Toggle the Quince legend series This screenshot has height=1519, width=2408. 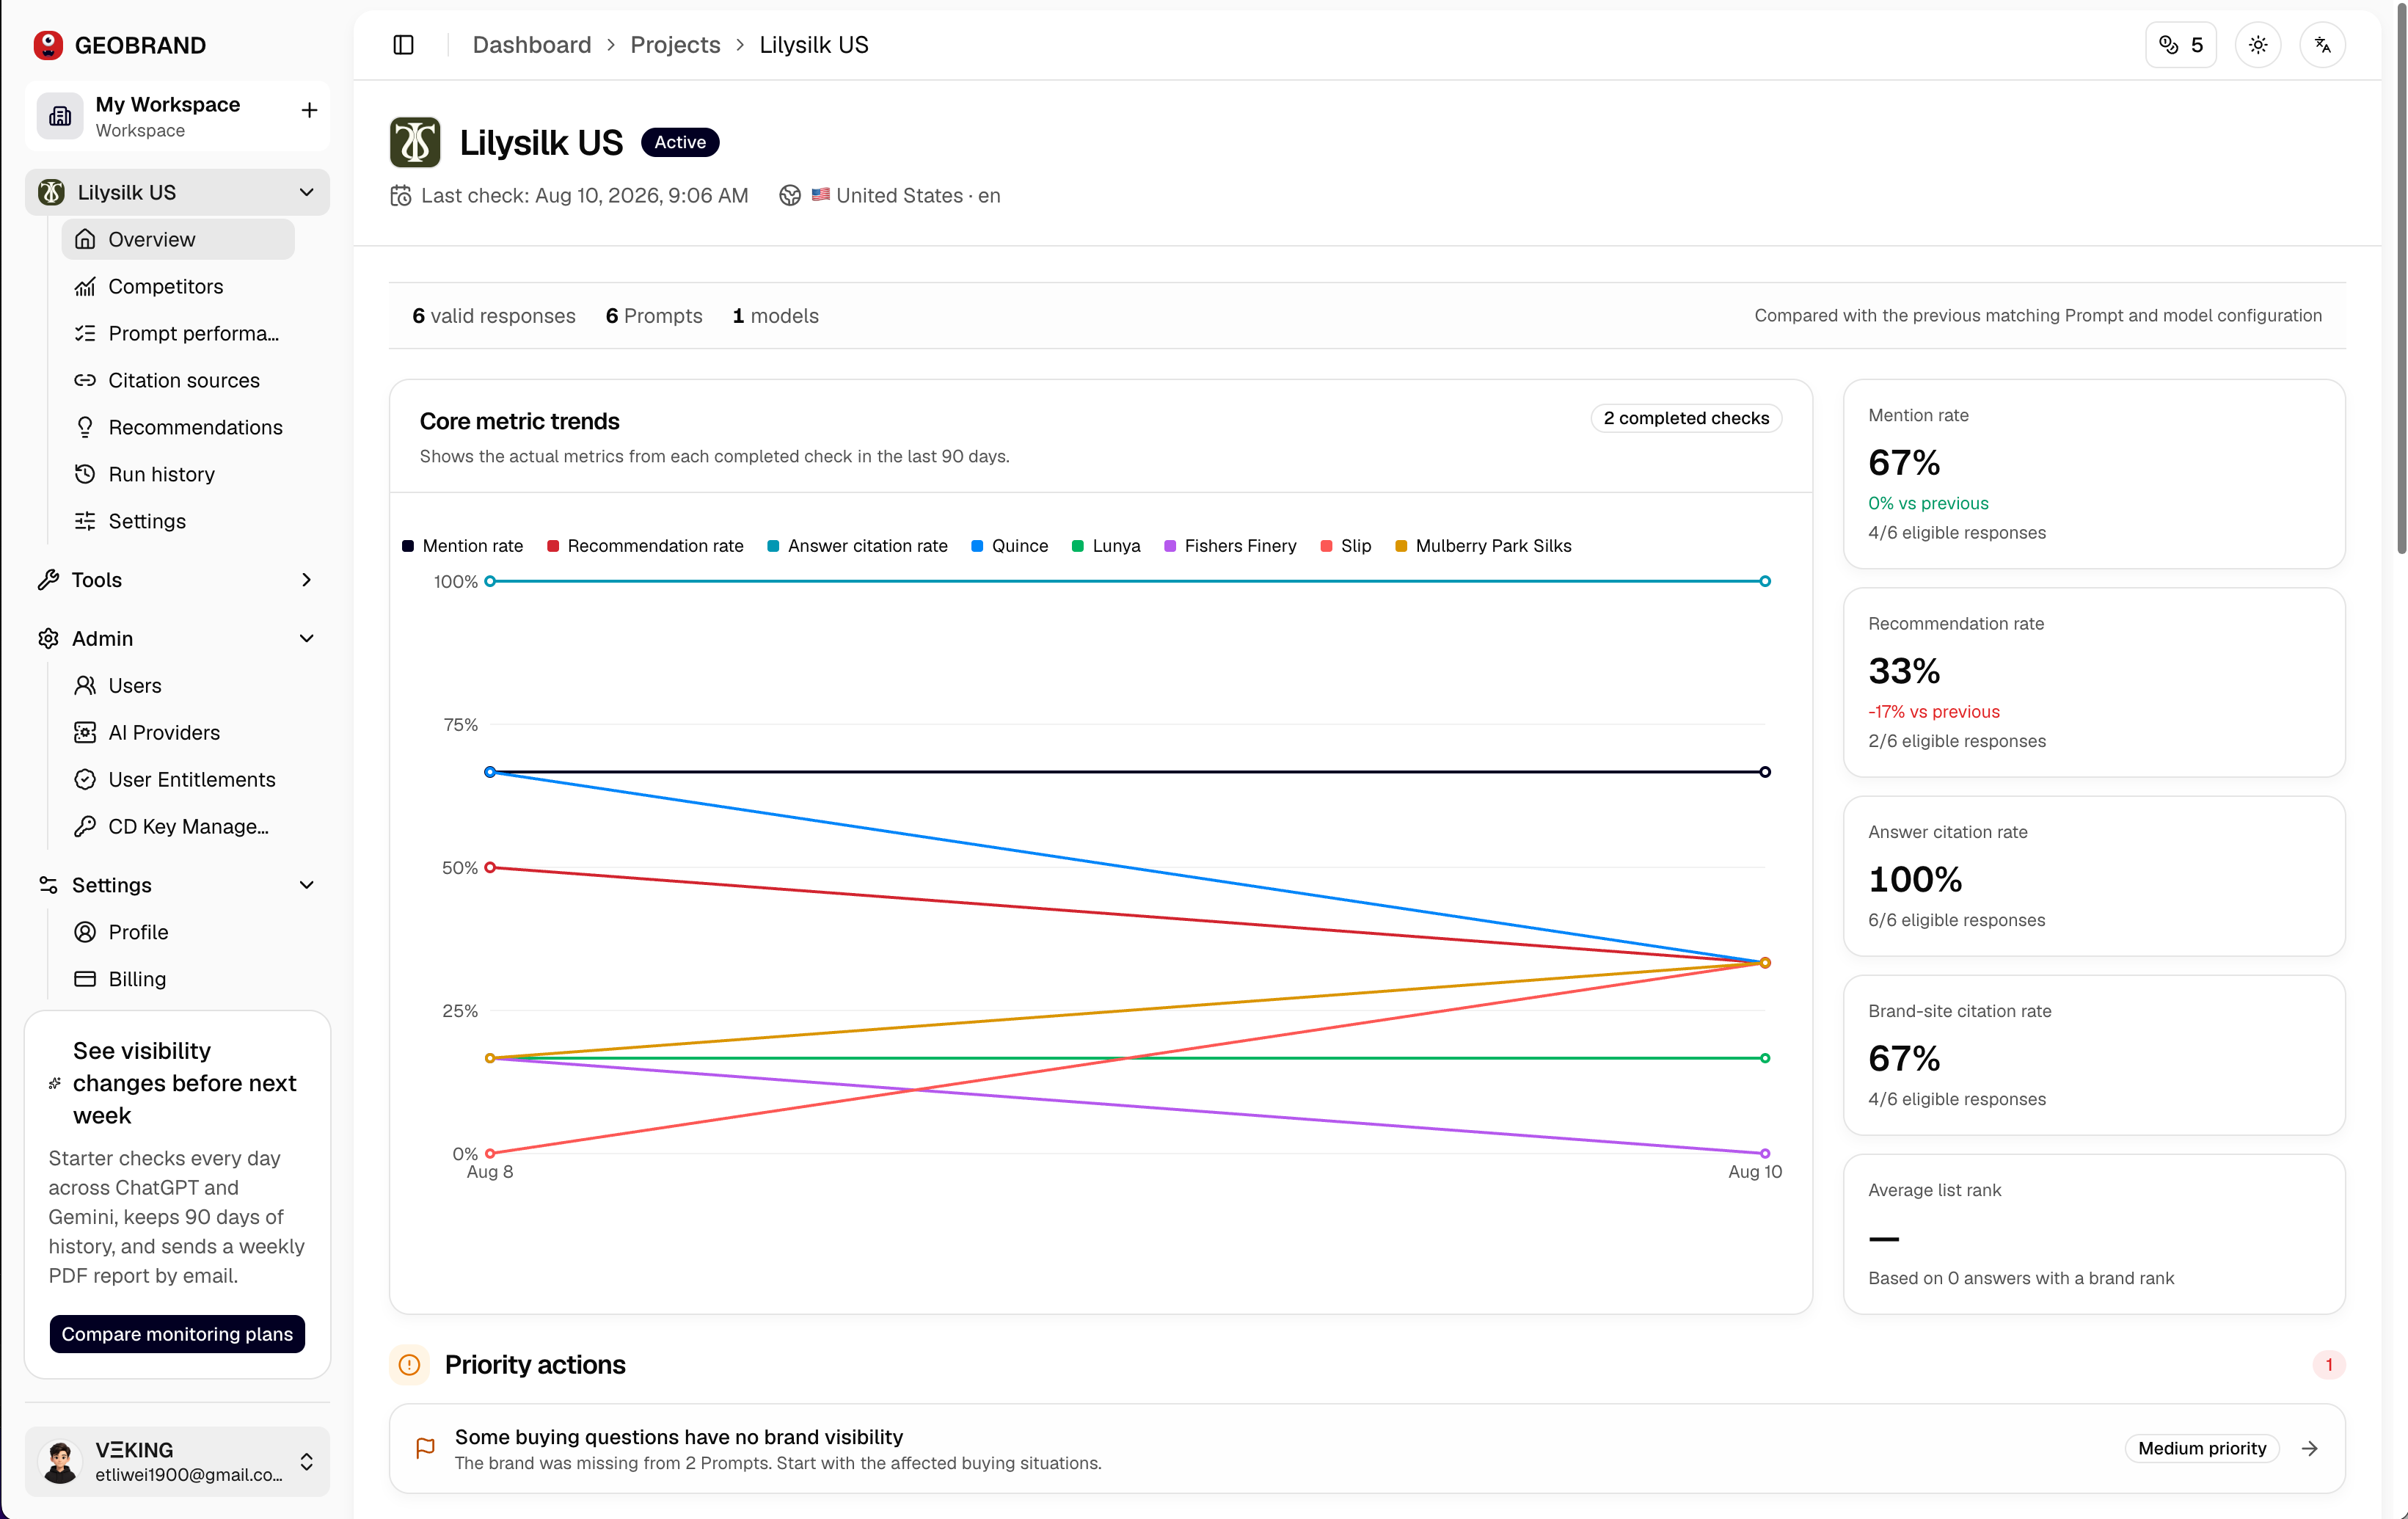pos(1010,546)
